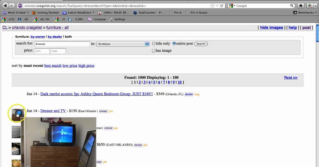Open the CL breadcrumb link

(x=5, y=27)
